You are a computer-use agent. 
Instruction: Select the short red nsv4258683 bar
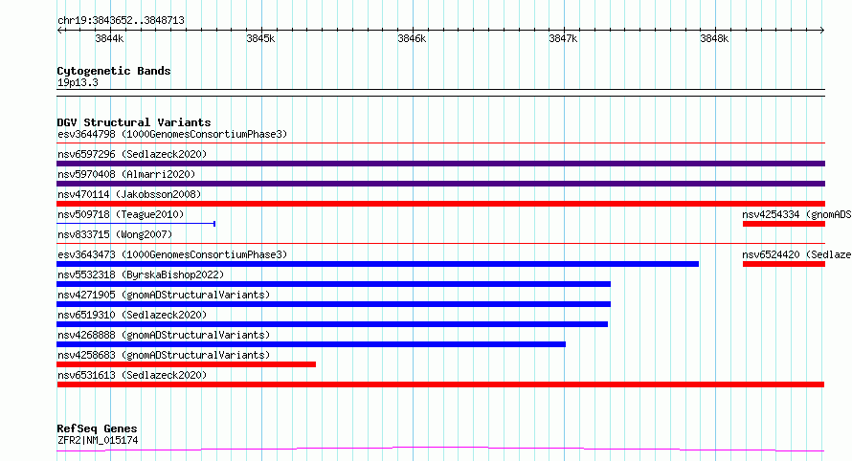[187, 364]
